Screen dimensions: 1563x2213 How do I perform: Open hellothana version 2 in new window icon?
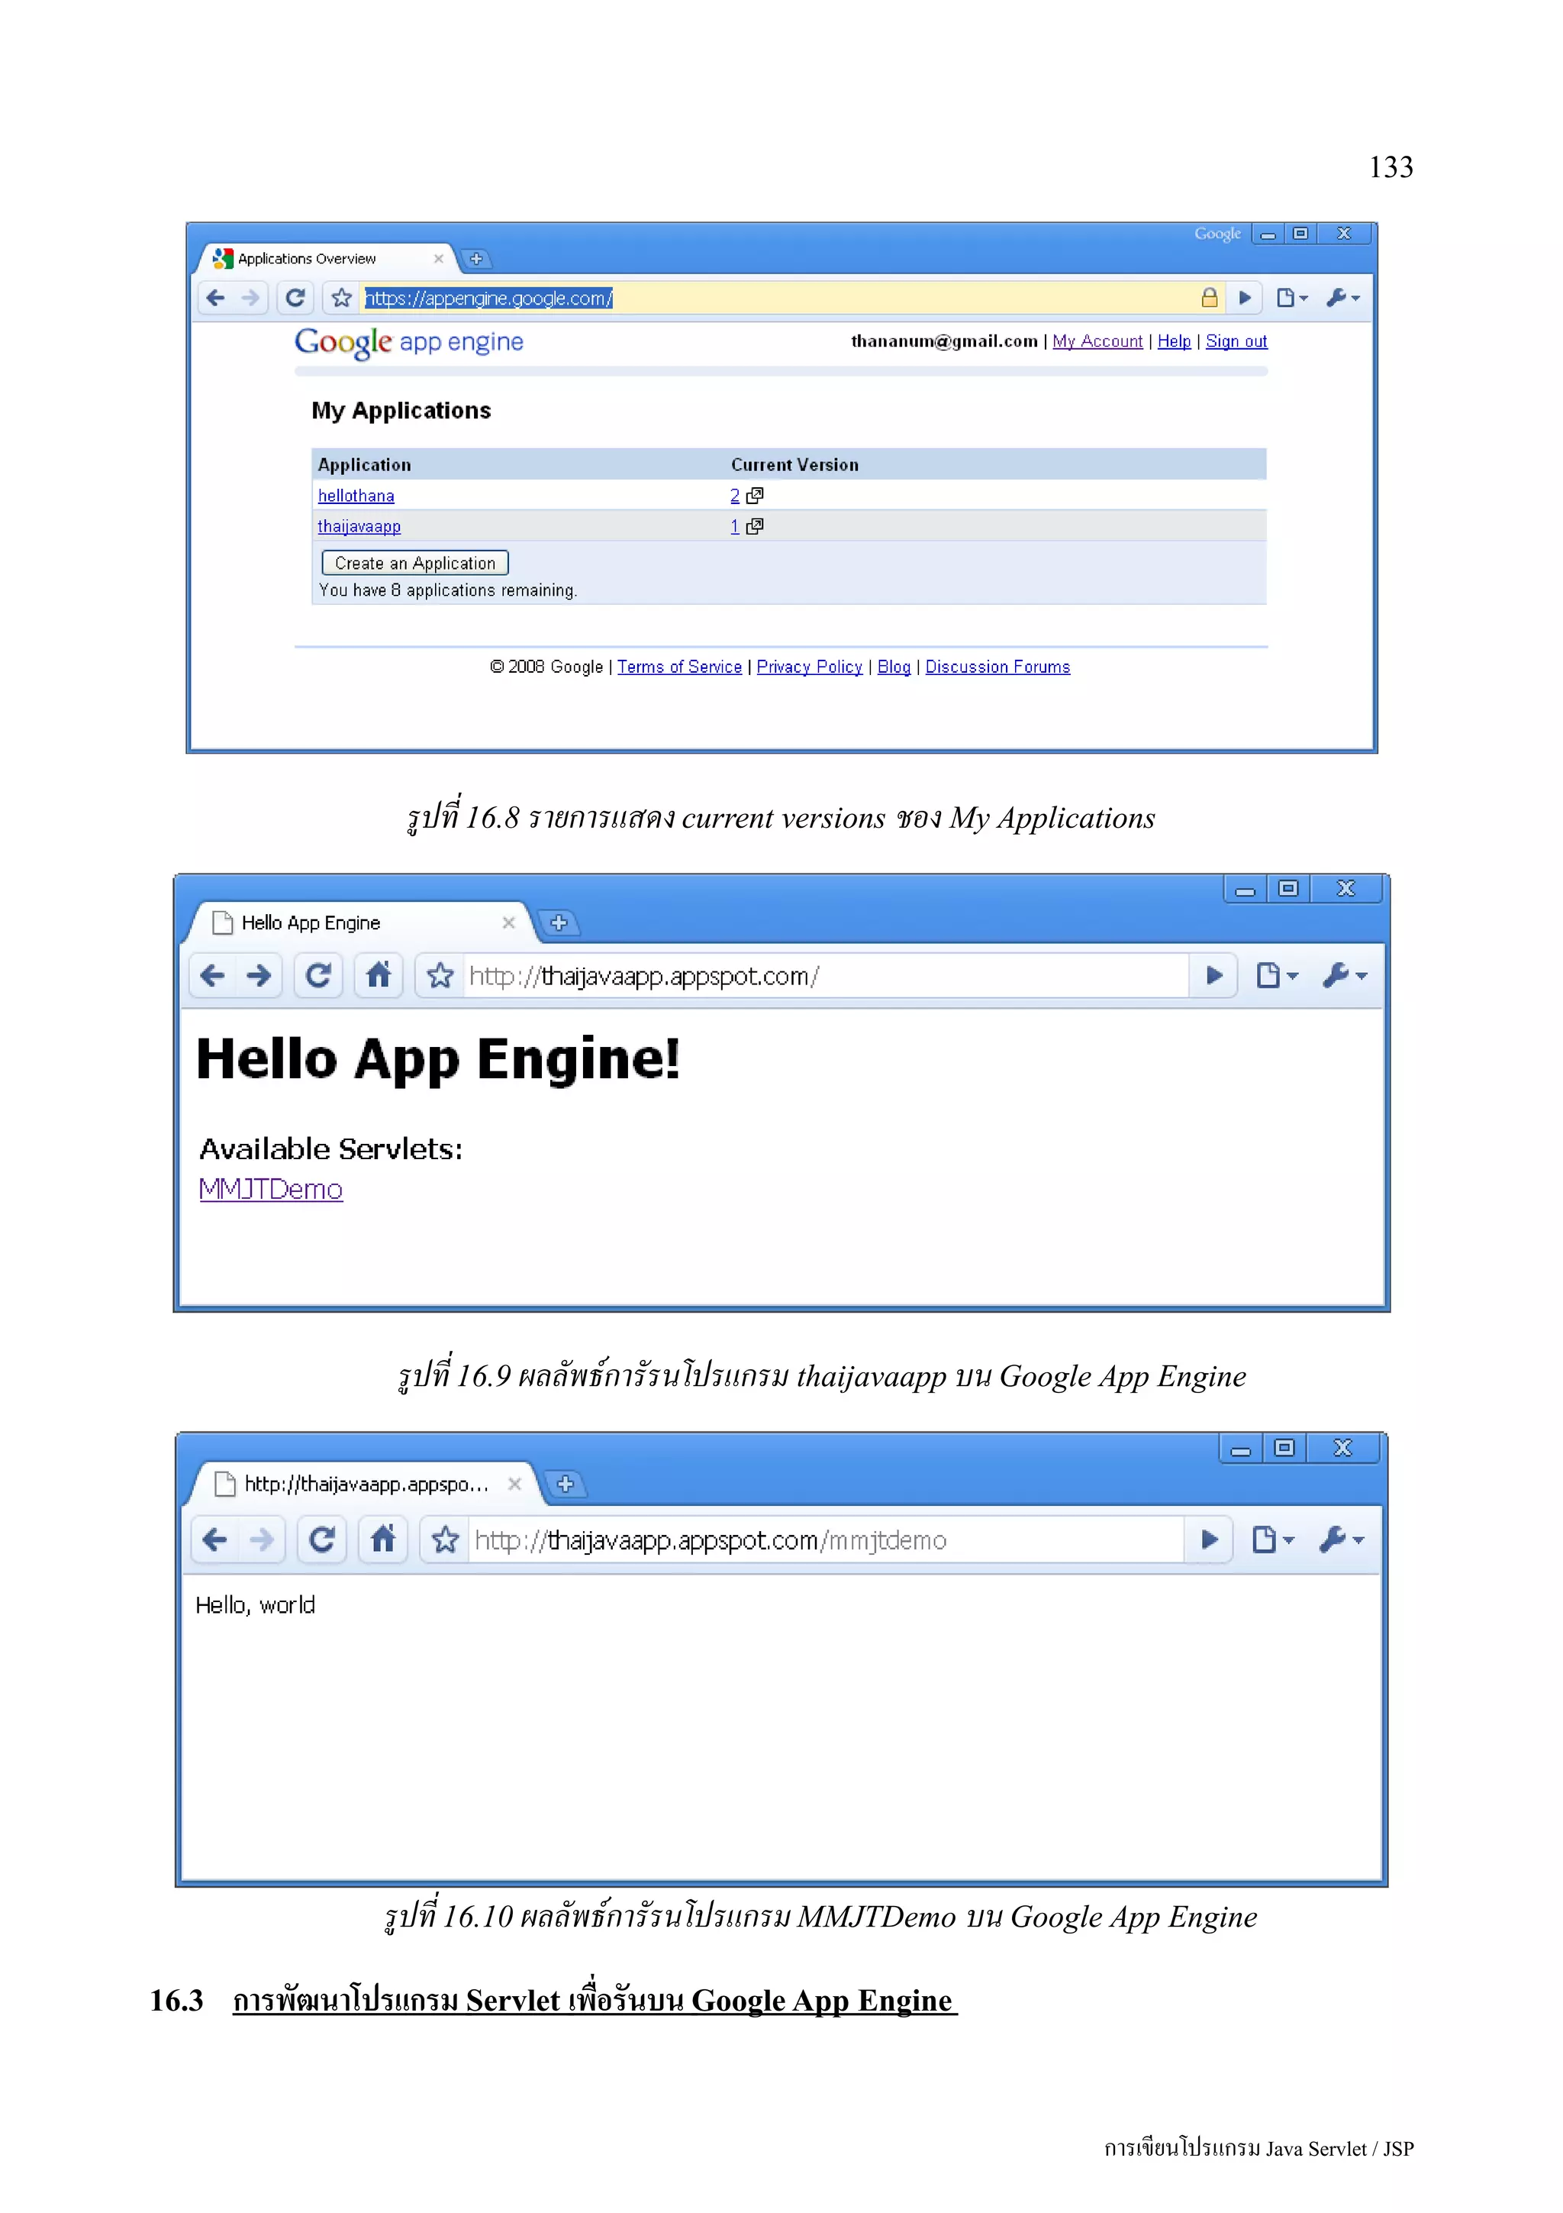tap(755, 496)
